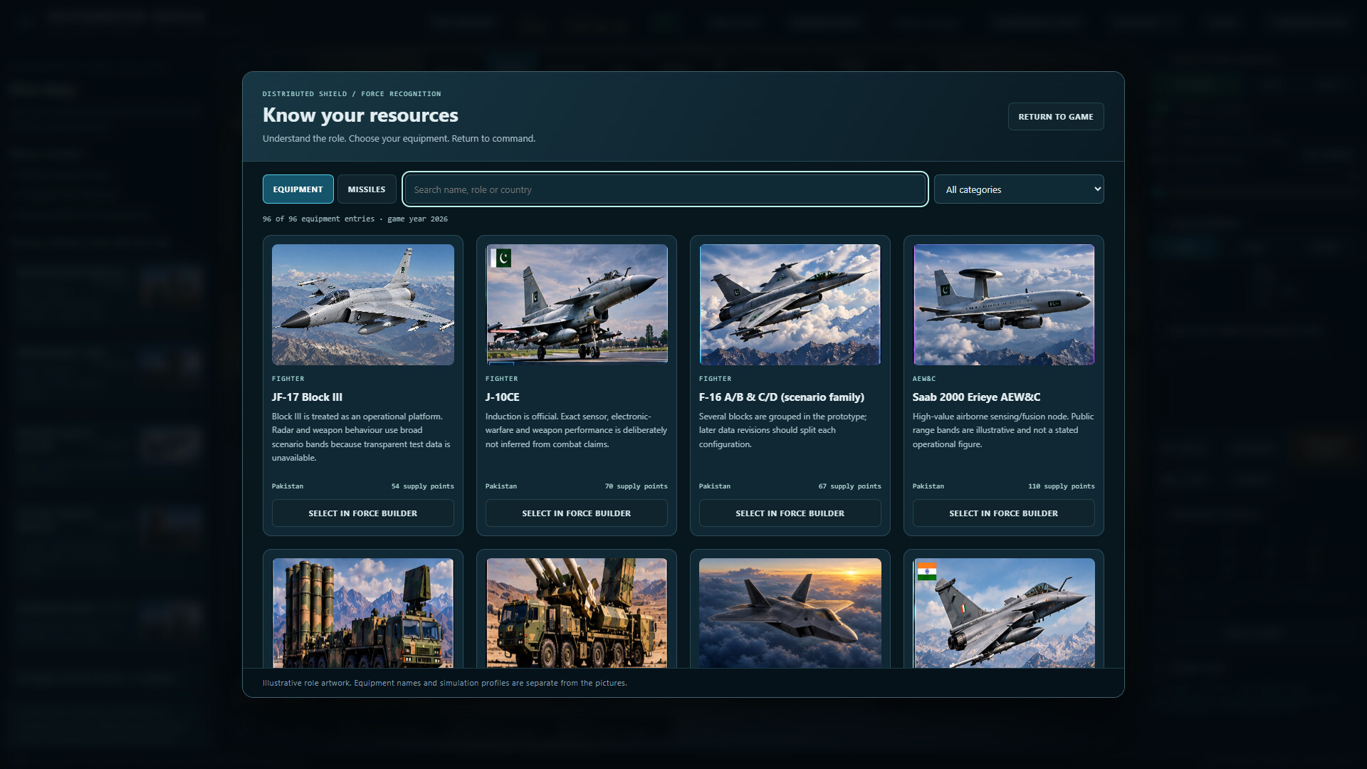Select J-10CE in Force Builder
Screen dimensions: 1367x769
coord(576,513)
